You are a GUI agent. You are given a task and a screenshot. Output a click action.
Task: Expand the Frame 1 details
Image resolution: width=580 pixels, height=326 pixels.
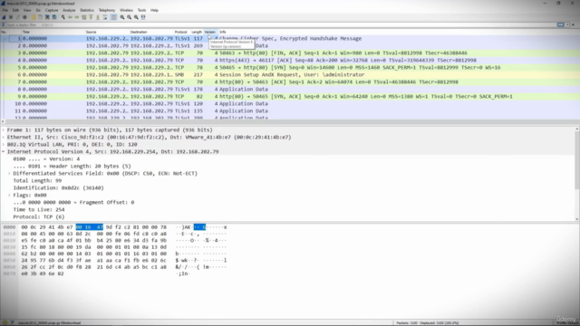(x=4, y=130)
